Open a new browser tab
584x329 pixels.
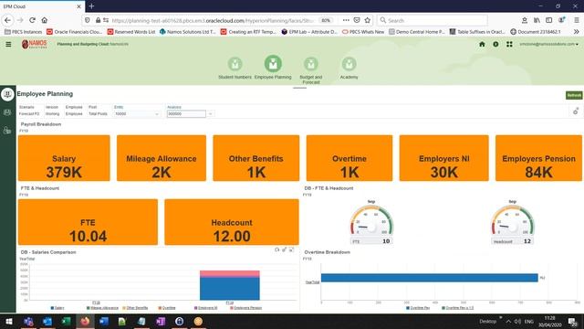pyautogui.click(x=91, y=6)
